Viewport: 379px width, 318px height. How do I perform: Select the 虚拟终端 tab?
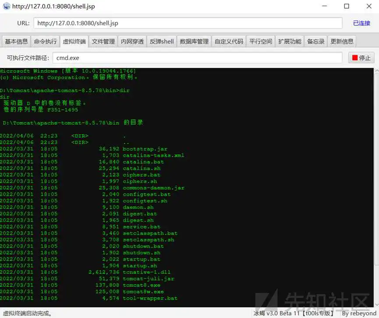pyautogui.click(x=74, y=42)
